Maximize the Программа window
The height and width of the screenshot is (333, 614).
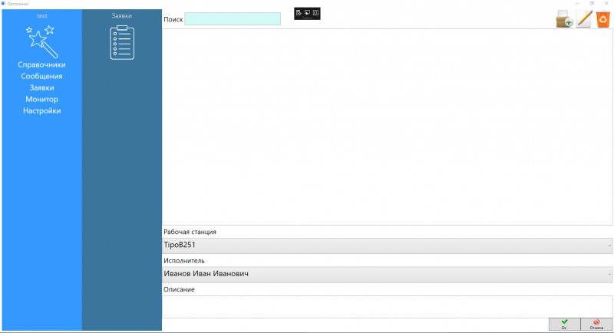coord(592,4)
